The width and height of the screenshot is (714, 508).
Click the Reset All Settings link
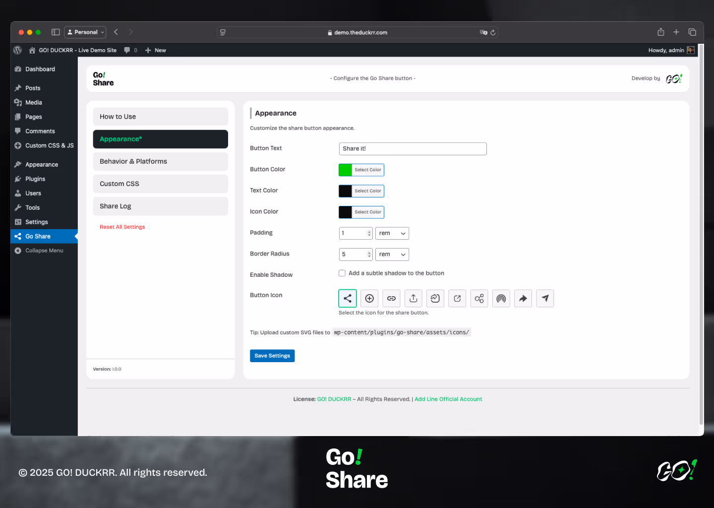(x=122, y=227)
